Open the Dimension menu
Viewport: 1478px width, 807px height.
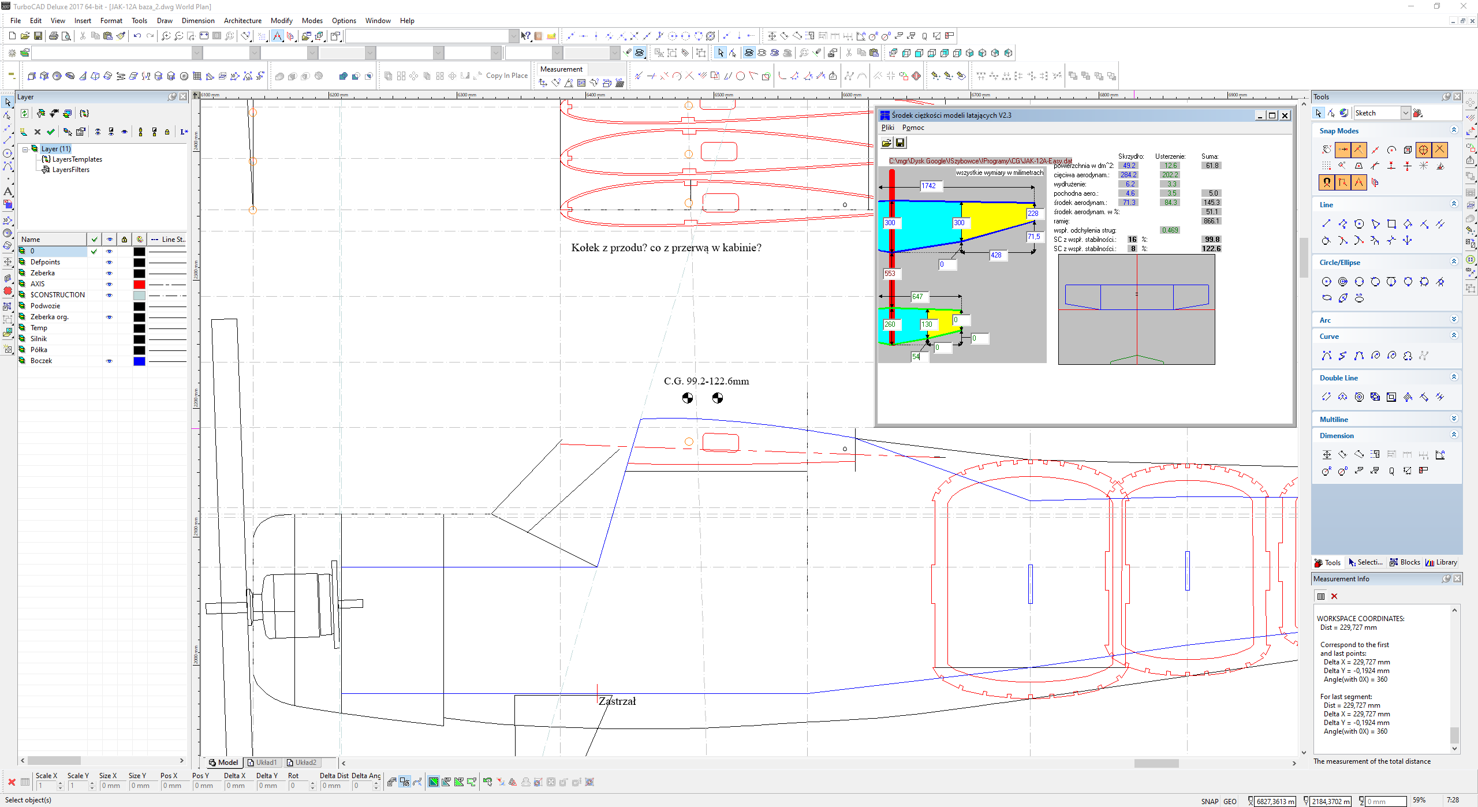pyautogui.click(x=197, y=20)
